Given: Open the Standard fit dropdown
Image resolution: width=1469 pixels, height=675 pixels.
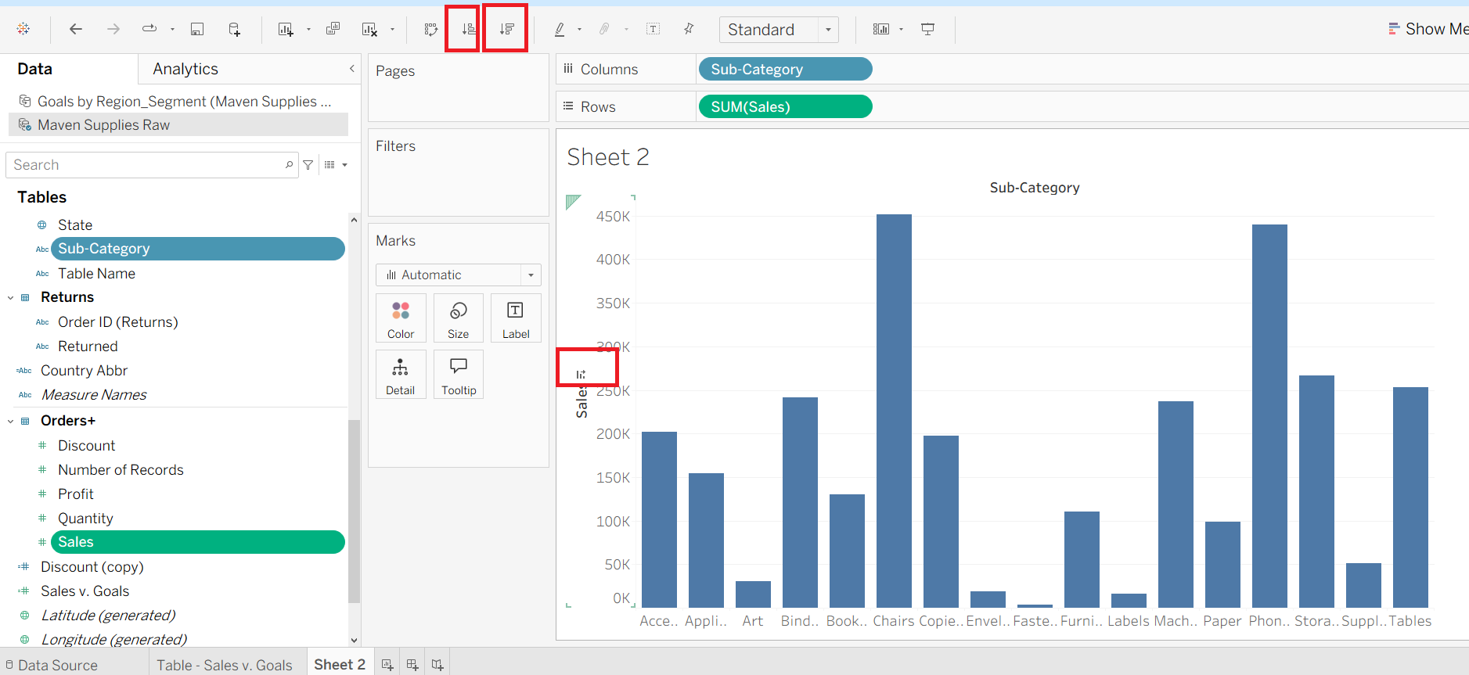Looking at the screenshot, I should 779,30.
